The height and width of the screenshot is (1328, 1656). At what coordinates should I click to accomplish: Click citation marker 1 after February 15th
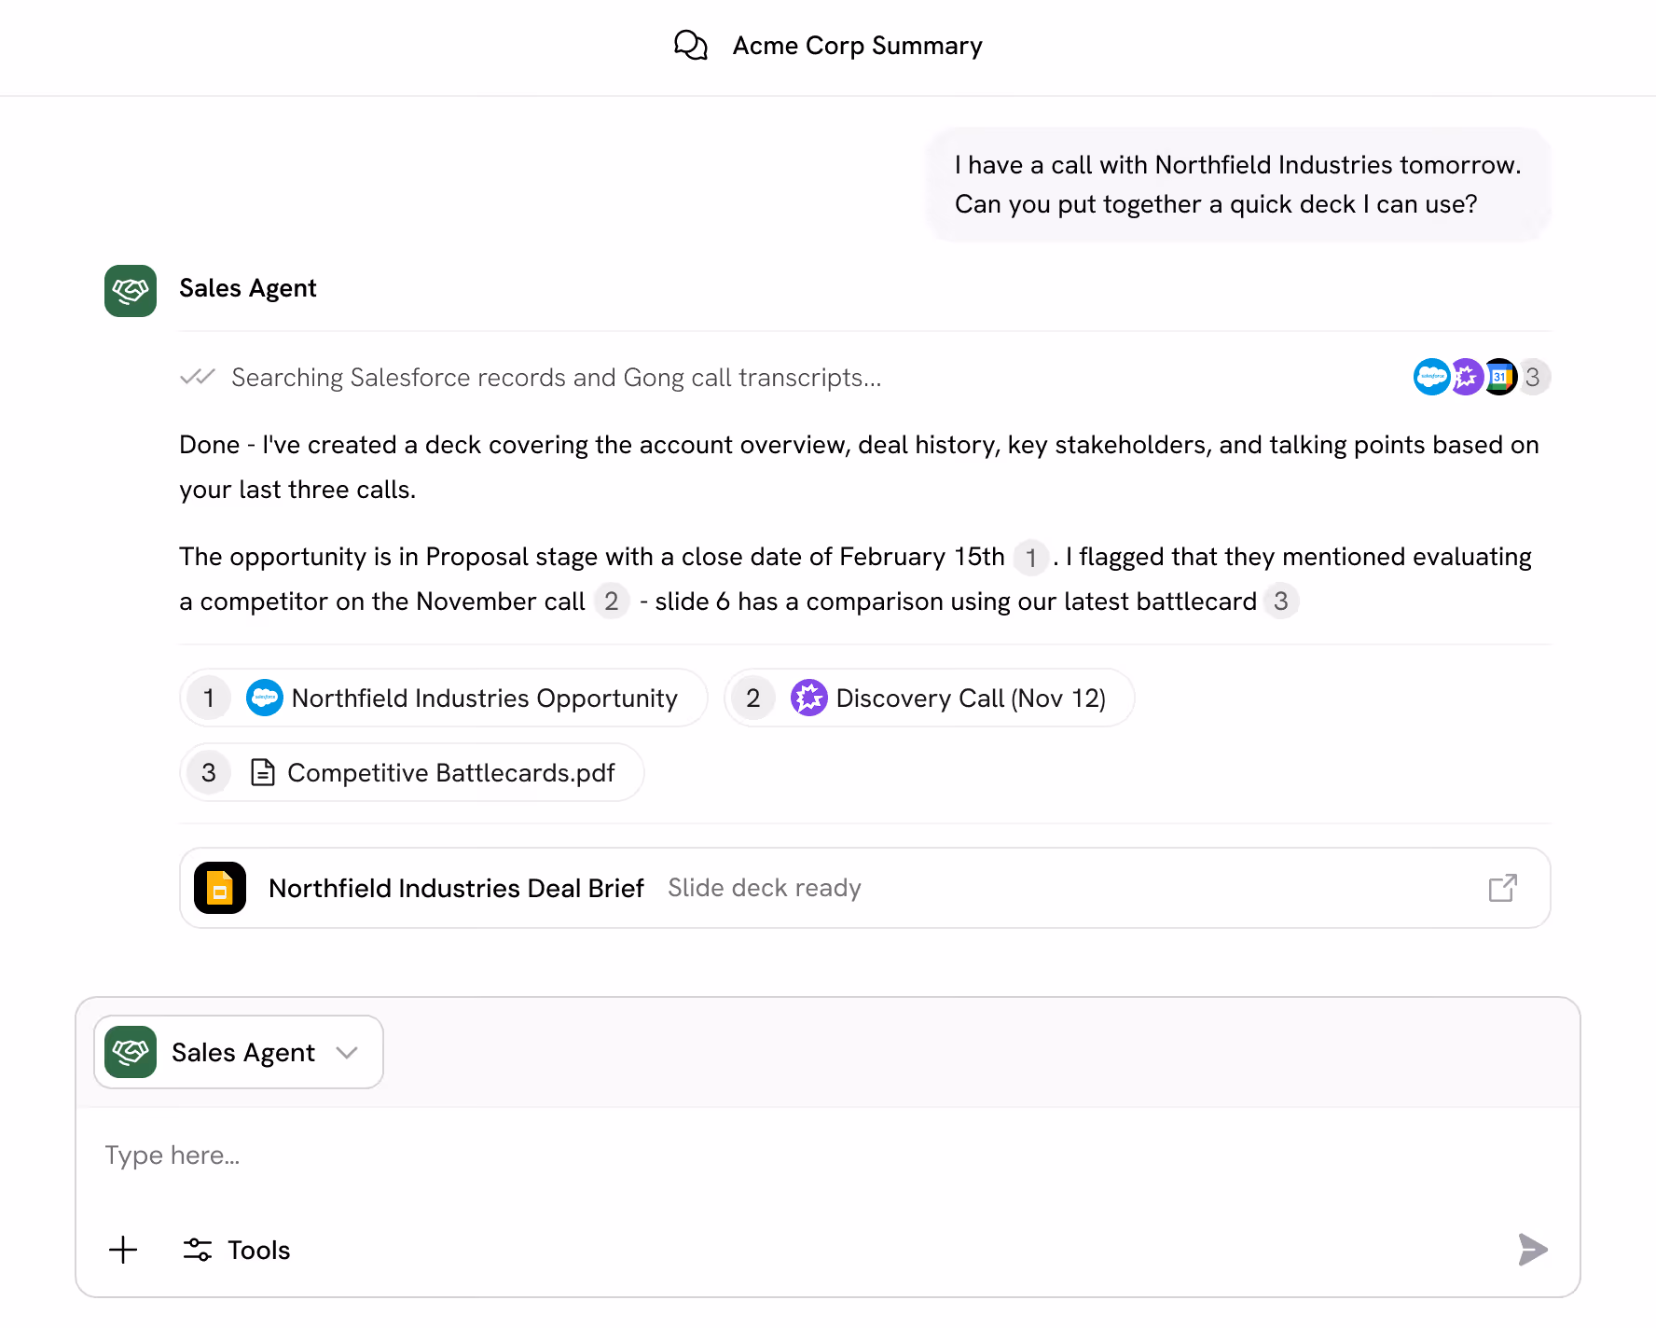tap(1031, 558)
